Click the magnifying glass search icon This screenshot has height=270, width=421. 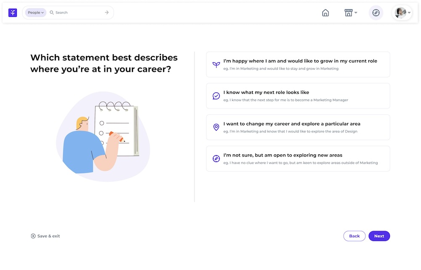(x=51, y=12)
